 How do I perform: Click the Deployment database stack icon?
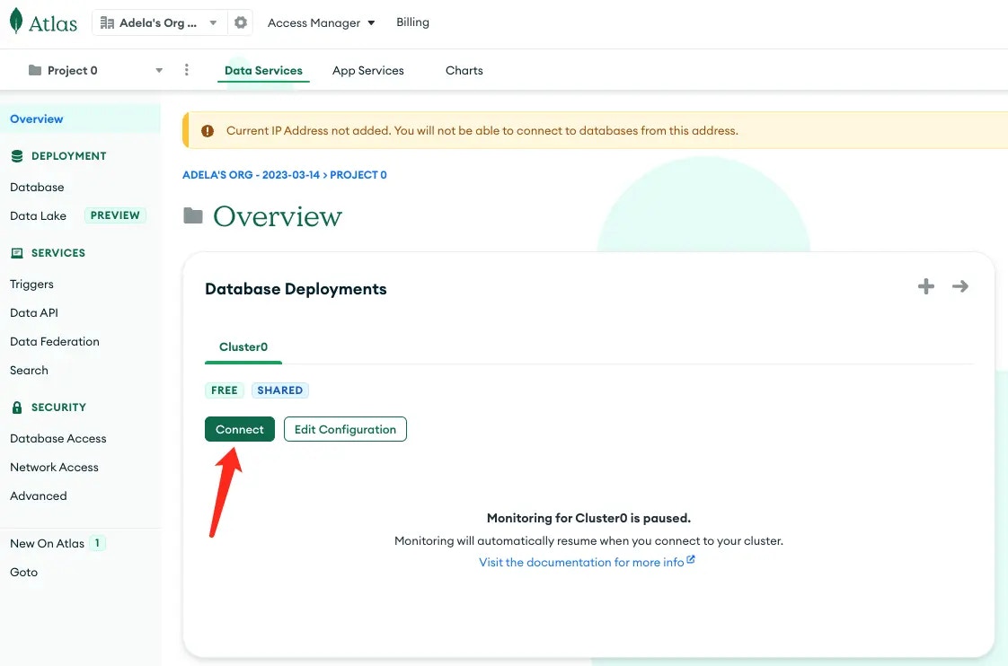point(17,156)
